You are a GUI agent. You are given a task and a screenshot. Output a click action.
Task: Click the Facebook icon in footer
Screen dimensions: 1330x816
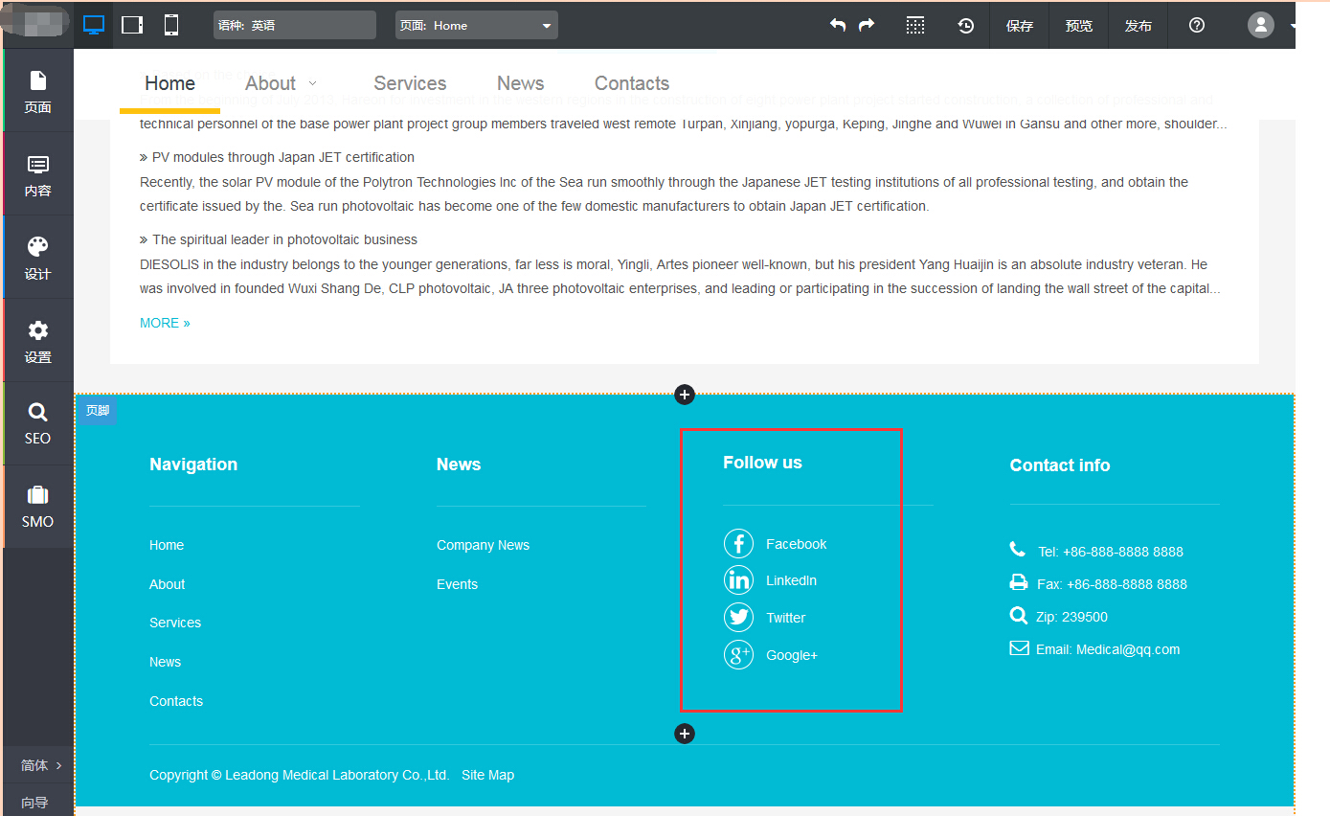738,544
